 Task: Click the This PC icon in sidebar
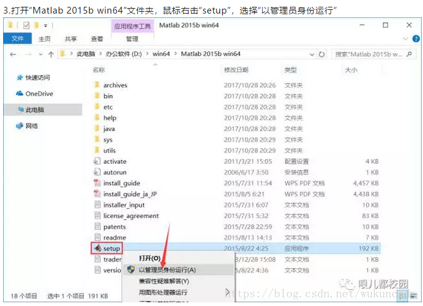tap(21, 109)
